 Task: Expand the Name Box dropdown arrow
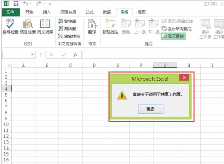32,55
